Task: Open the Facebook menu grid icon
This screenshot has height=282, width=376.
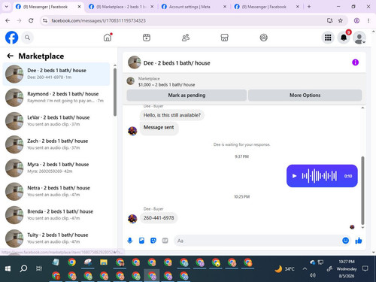Action: click(328, 38)
